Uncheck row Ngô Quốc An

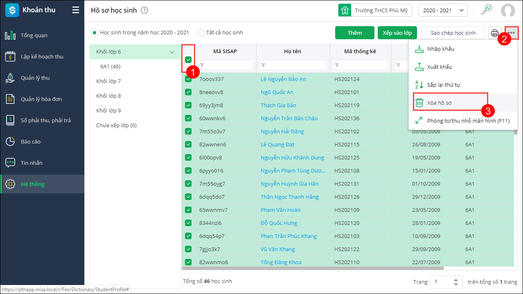pyautogui.click(x=188, y=92)
